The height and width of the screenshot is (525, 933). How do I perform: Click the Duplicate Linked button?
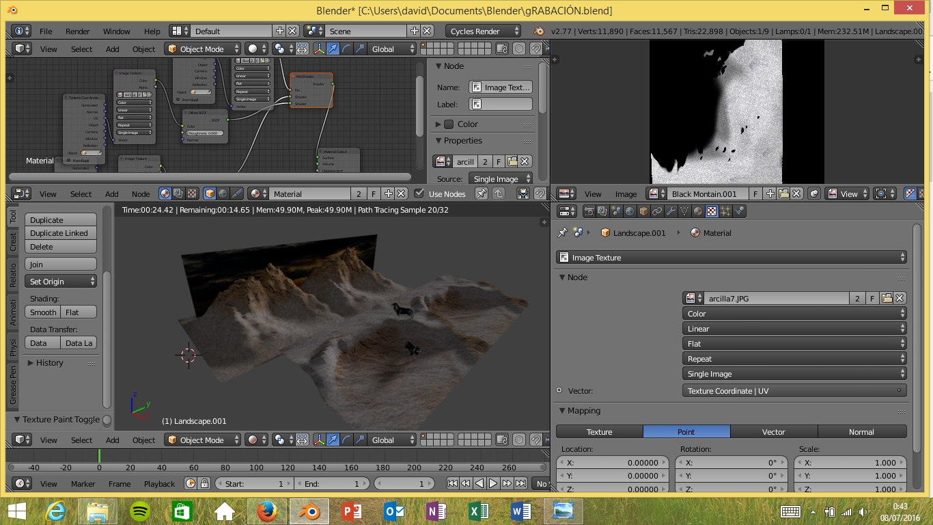tap(61, 233)
